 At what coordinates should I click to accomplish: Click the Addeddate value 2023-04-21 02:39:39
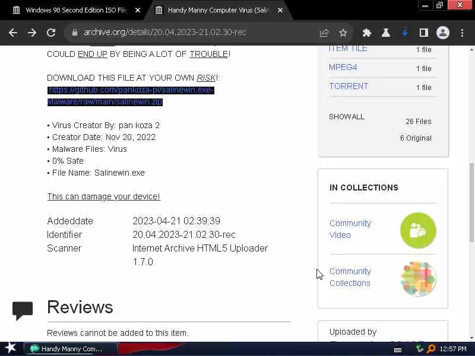(176, 221)
